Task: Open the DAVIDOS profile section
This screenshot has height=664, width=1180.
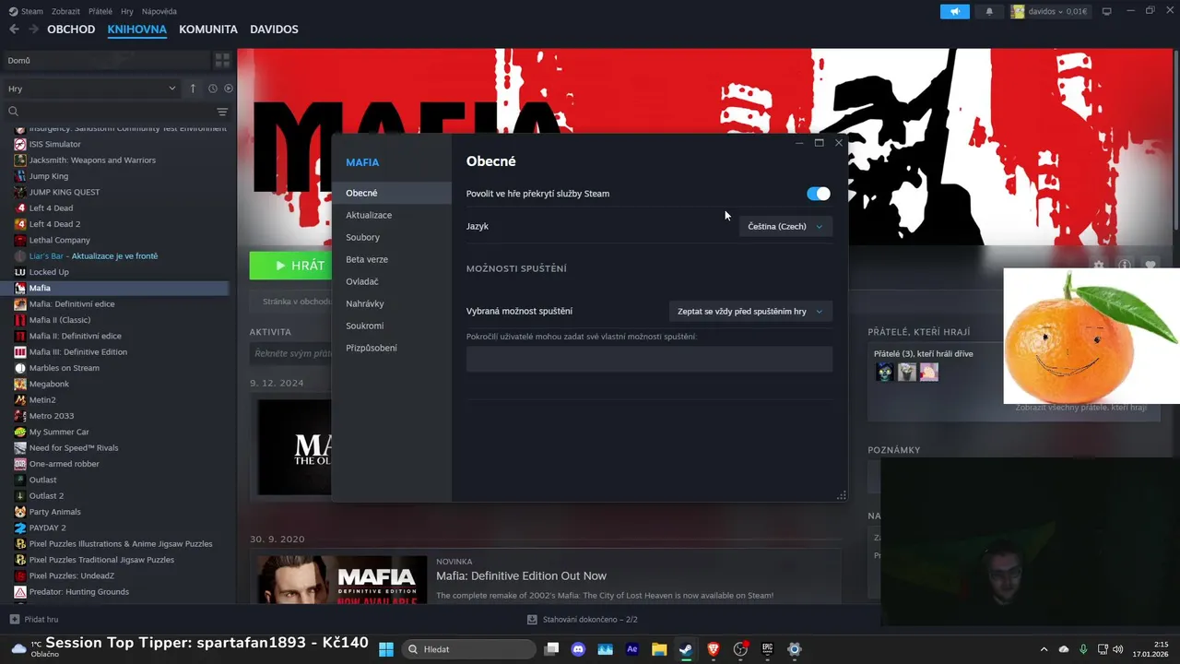Action: point(274,30)
